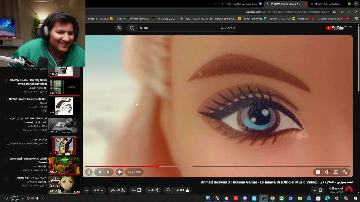The image size is (360, 202).
Task: Open options for Despacito video
Action: pyautogui.click(x=6, y=159)
